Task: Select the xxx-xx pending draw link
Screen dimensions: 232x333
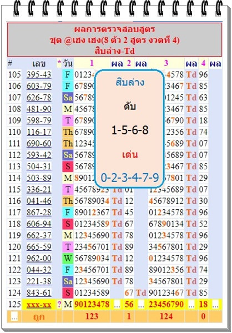Action: coord(39,305)
